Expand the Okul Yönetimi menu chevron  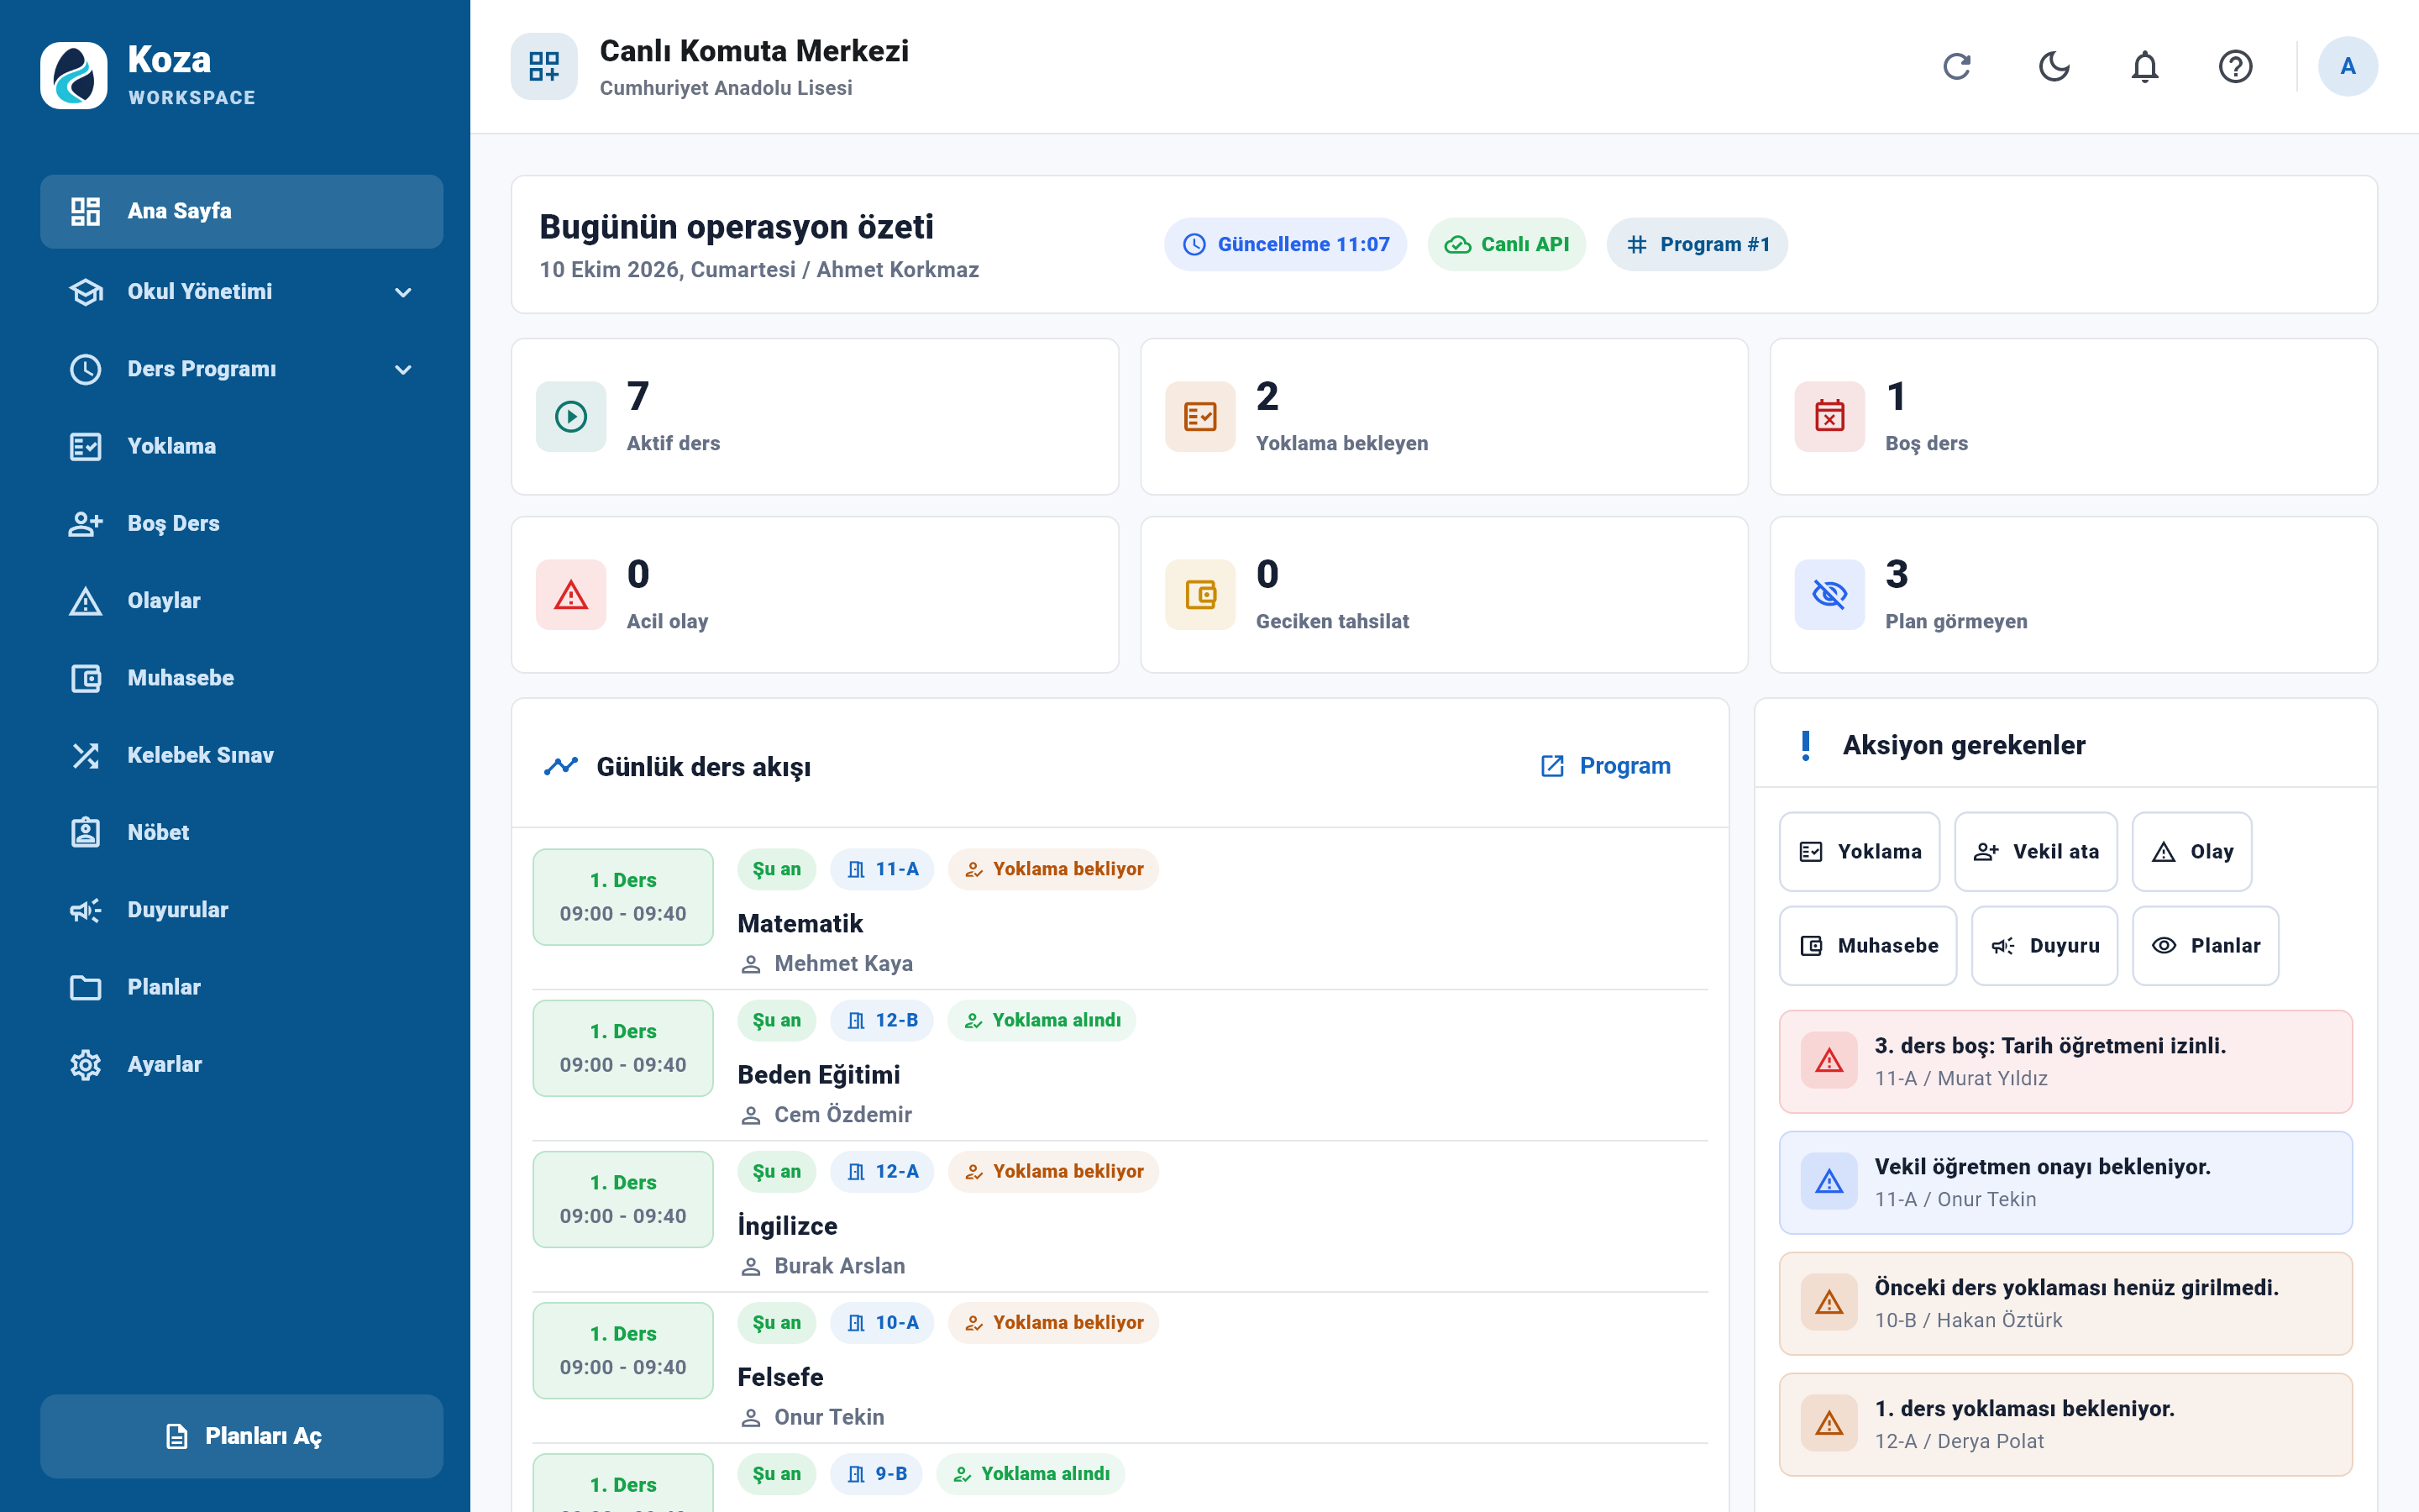[x=403, y=292]
